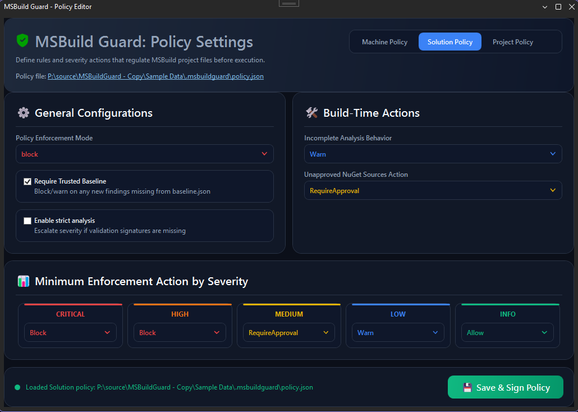
Task: Click the 'Unapproved NuGet Sources Action' label
Action: (x=356, y=175)
